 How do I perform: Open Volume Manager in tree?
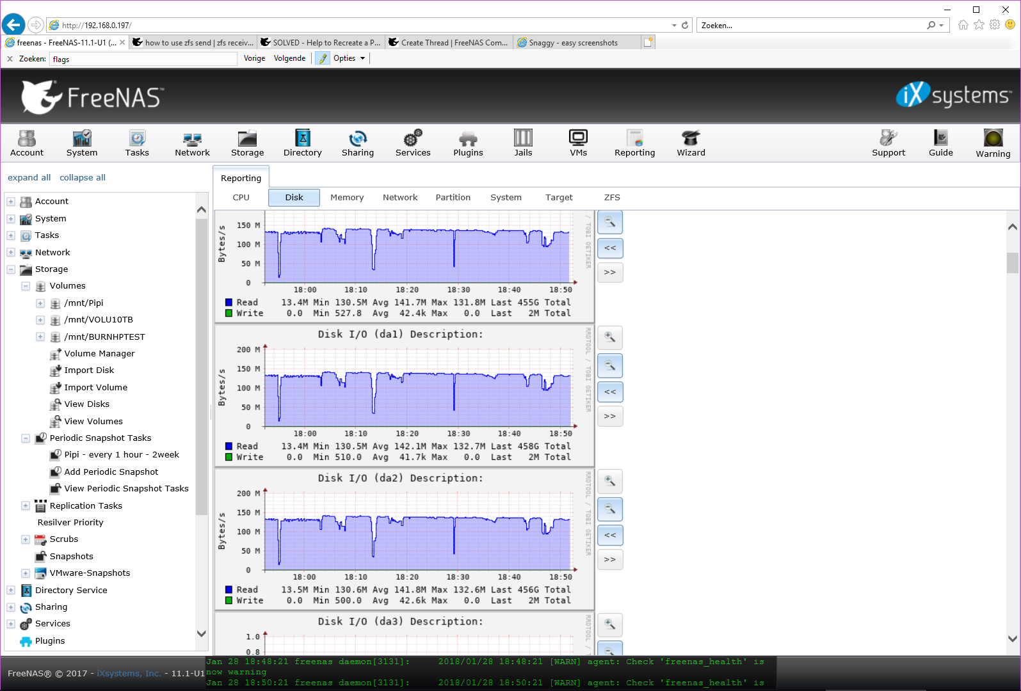tap(99, 354)
